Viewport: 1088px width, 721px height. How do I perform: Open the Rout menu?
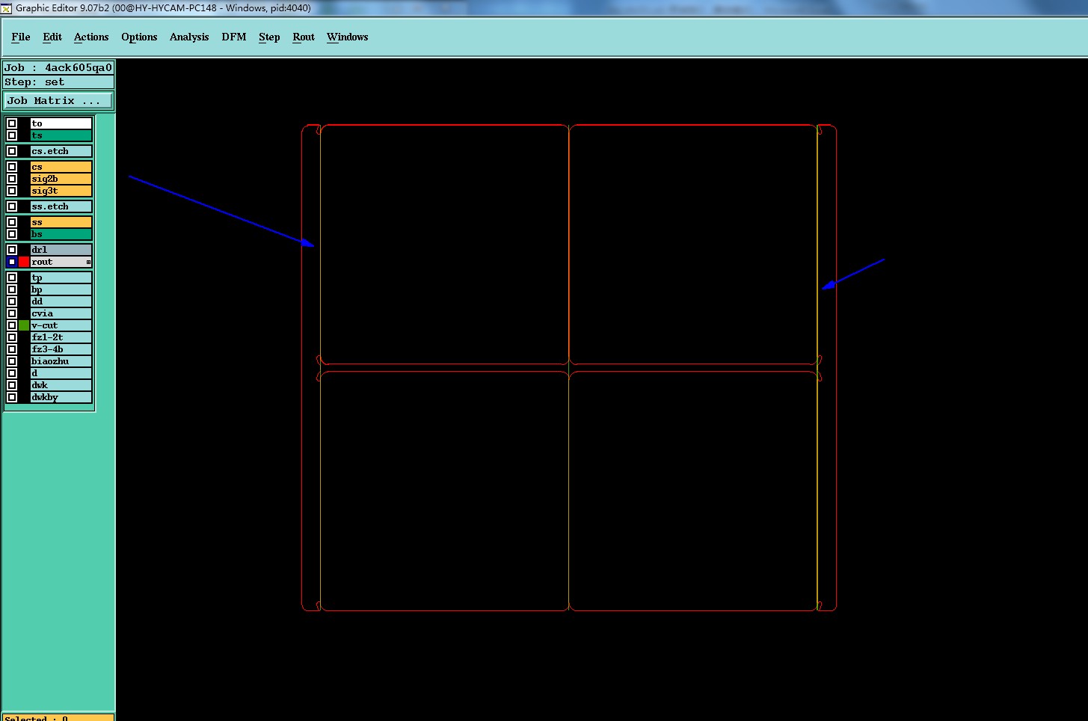pos(304,37)
